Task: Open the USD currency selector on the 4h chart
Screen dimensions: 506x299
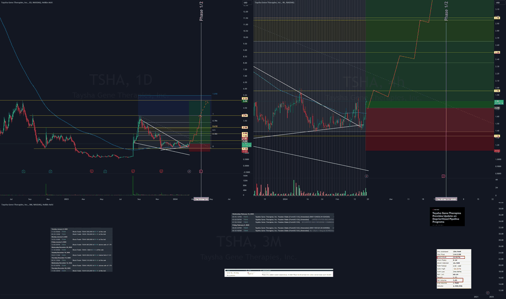Action: (x=498, y=3)
